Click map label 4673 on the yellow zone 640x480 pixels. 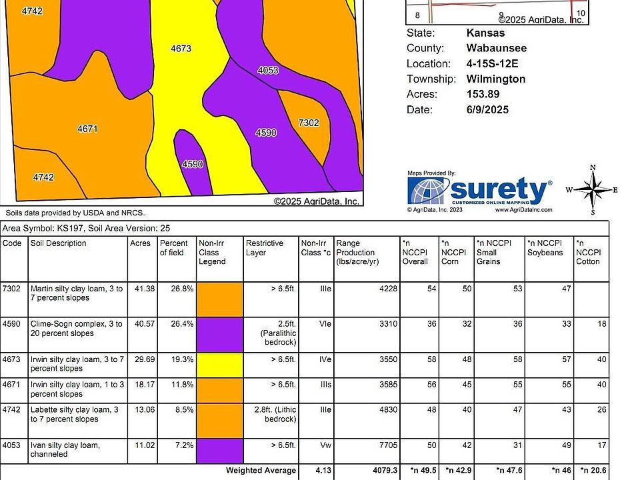point(181,49)
